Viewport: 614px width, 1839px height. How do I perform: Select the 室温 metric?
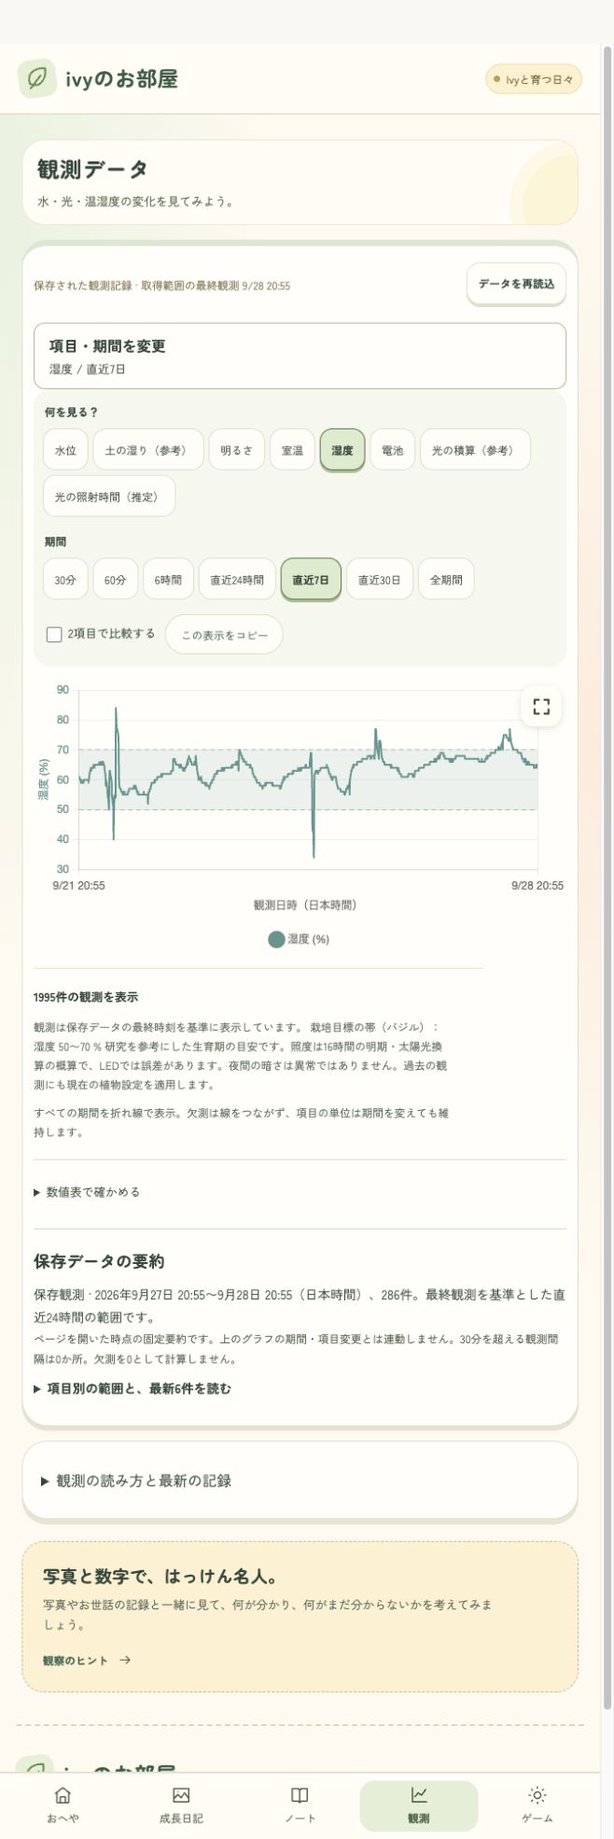pyautogui.click(x=292, y=450)
